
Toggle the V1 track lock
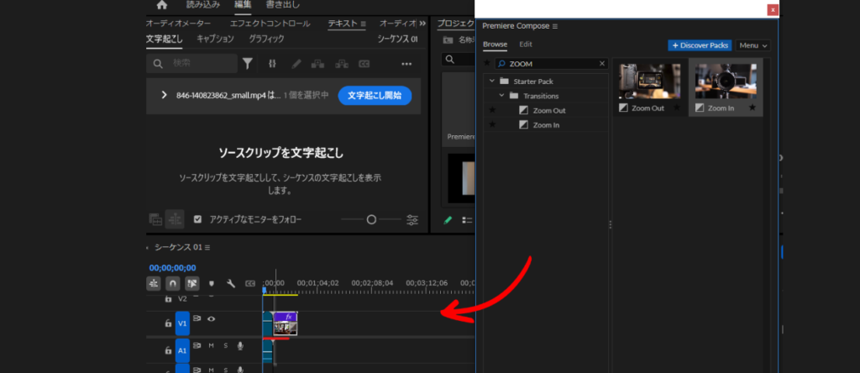coord(168,323)
